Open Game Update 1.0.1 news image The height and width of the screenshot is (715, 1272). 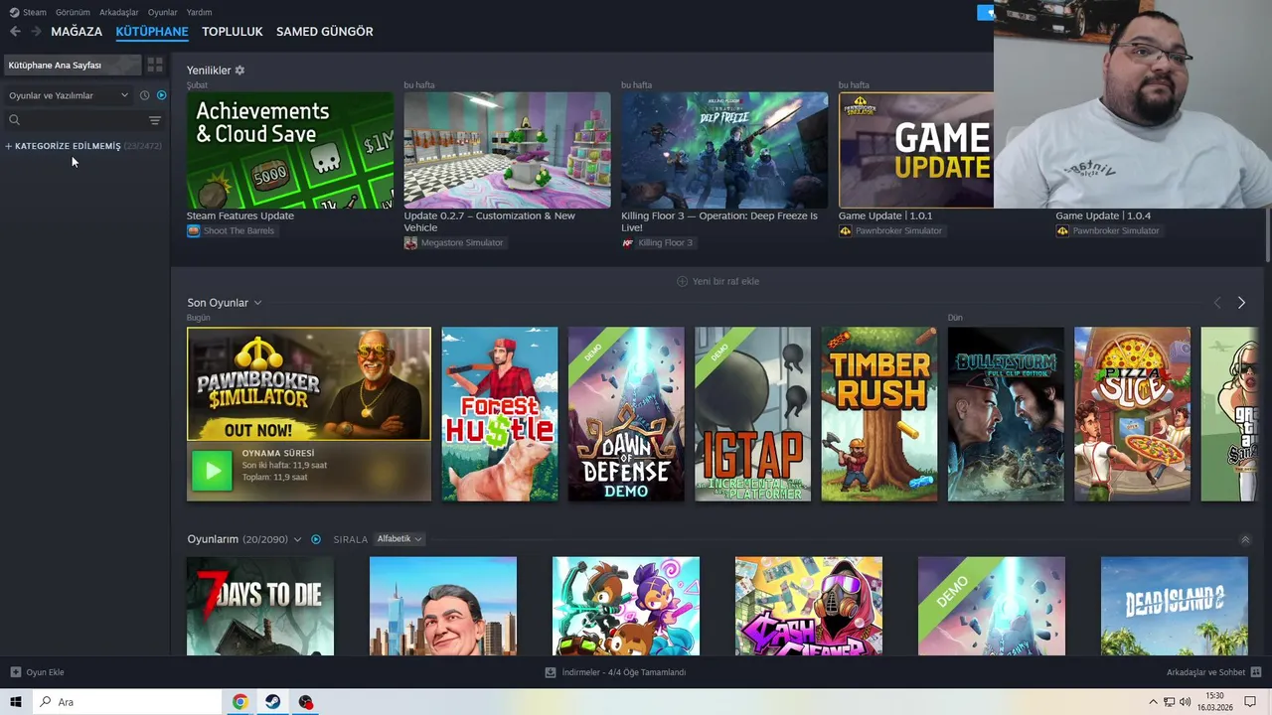(x=916, y=150)
